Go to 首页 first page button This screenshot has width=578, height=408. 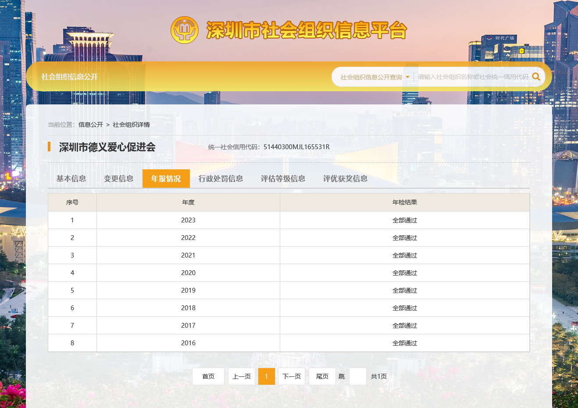[208, 376]
